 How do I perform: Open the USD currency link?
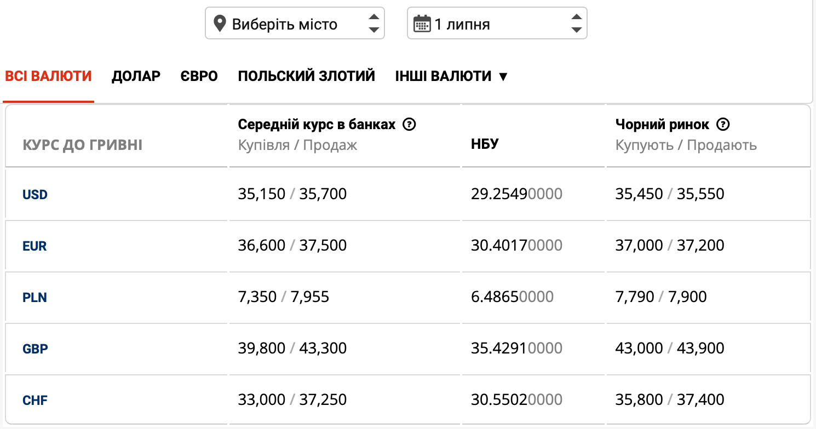pos(35,194)
